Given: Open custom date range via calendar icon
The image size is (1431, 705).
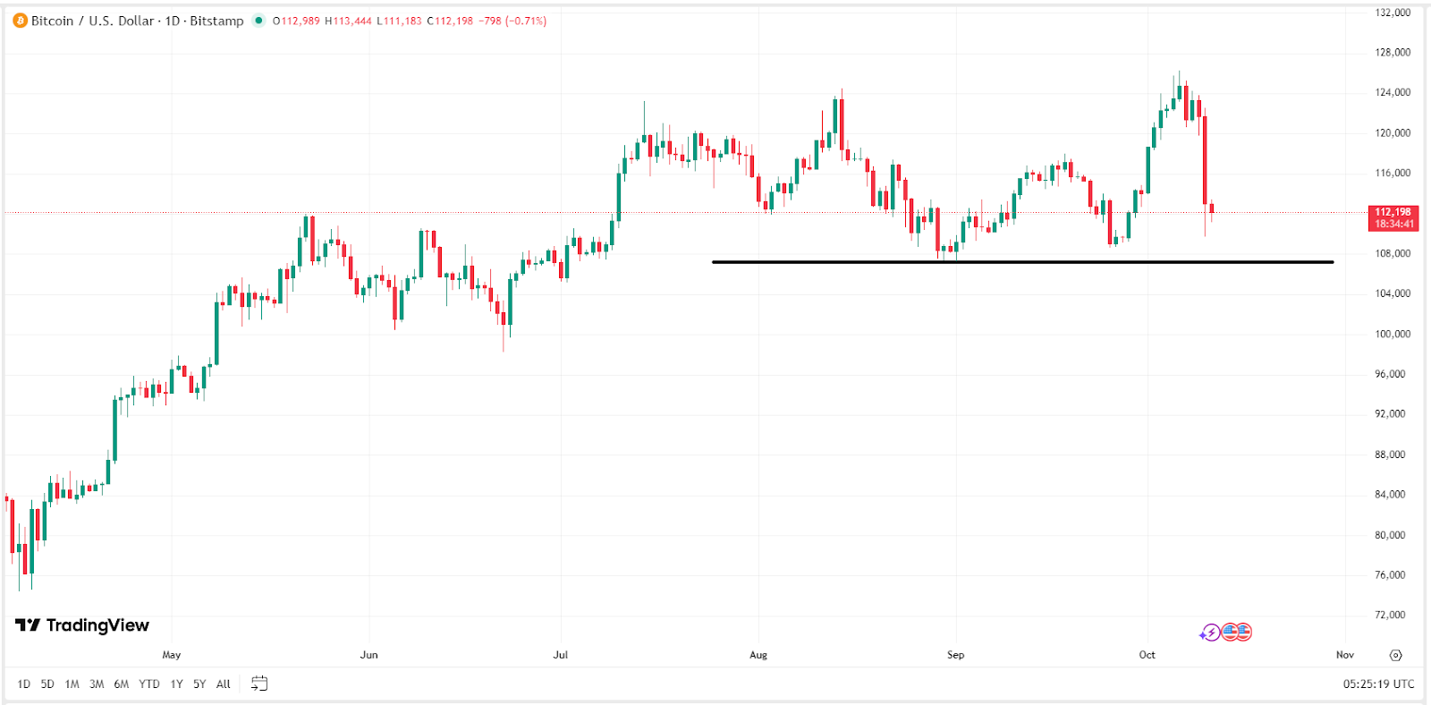Looking at the screenshot, I should (x=260, y=684).
